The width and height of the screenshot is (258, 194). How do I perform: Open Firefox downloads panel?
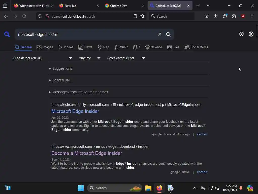click(216, 16)
